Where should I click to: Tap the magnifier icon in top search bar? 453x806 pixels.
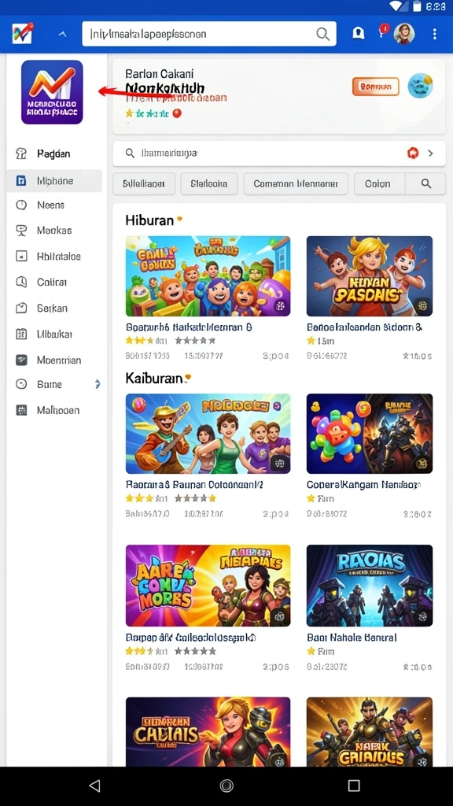[x=322, y=35]
